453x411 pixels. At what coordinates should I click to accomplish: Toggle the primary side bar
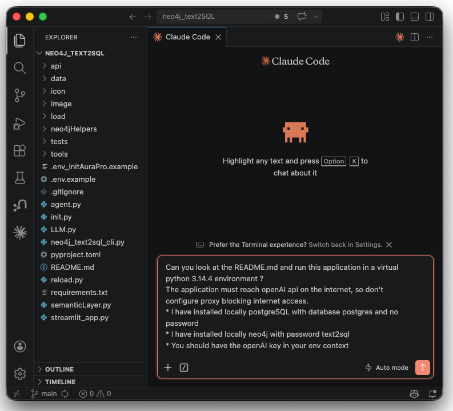(400, 17)
